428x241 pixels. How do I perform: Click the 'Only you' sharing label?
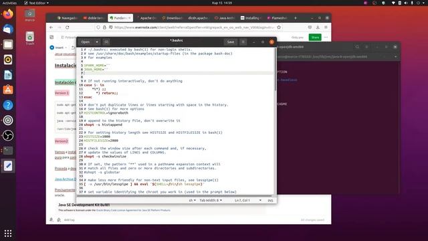pyautogui.click(x=297, y=37)
